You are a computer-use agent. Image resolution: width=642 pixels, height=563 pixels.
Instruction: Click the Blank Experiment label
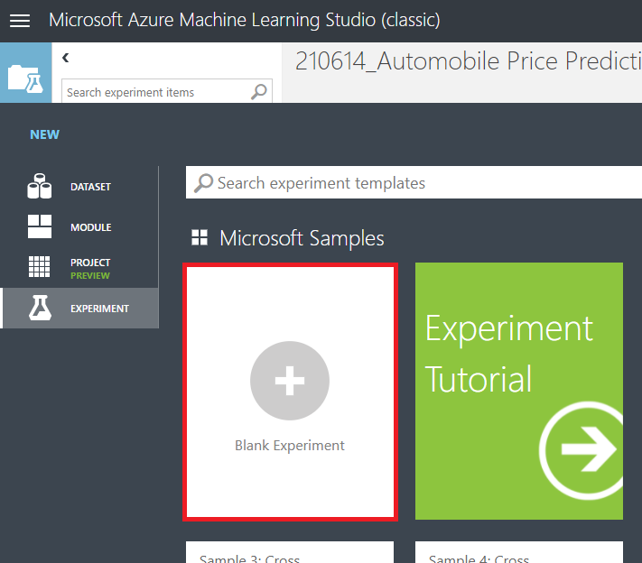pos(290,445)
